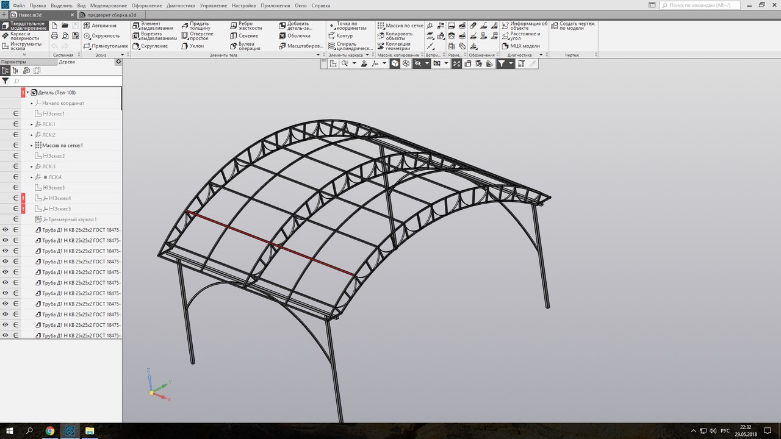The width and height of the screenshot is (781, 439).
Task: Click Копировать объекты command
Action: 395,35
